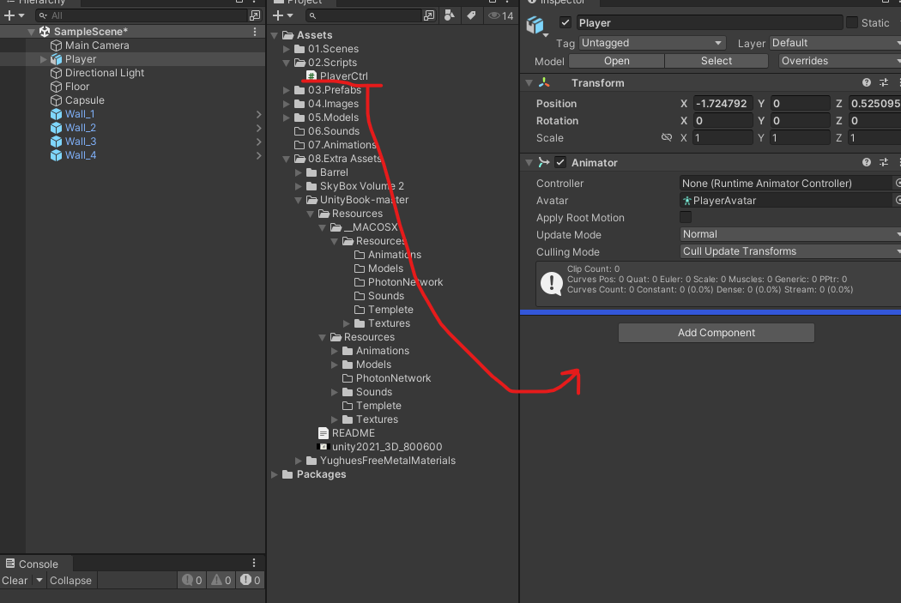
Task: Open the Clear options dropdown arrow
Action: 39,580
